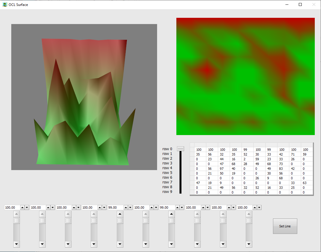This screenshot has height=252, width=321.
Task: Click the decrement arrow of the first 100.00 field
Action: coord(27,207)
